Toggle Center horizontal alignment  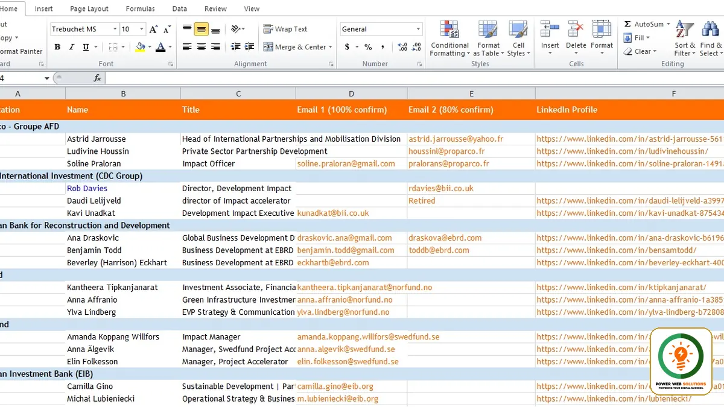[x=202, y=47]
